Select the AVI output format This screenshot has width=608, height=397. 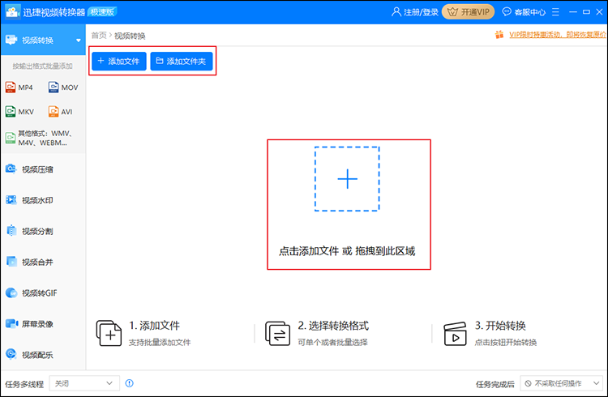tap(61, 112)
